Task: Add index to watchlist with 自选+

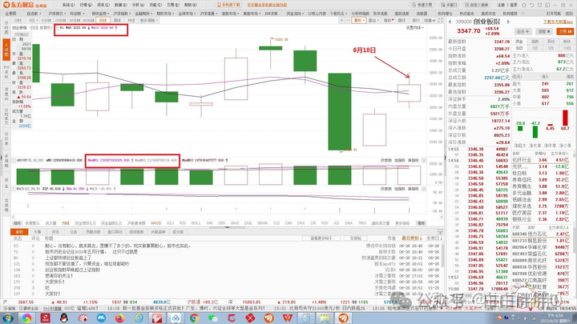Action: coord(523,31)
